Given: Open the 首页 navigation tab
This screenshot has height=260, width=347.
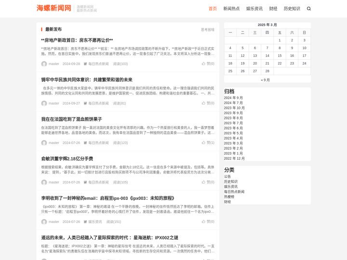Looking at the screenshot, I should pos(213,9).
